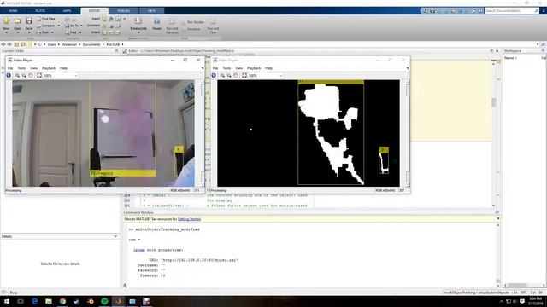
Task: Switch to the PLOTS ribbon tab
Action: pyautogui.click(x=40, y=11)
